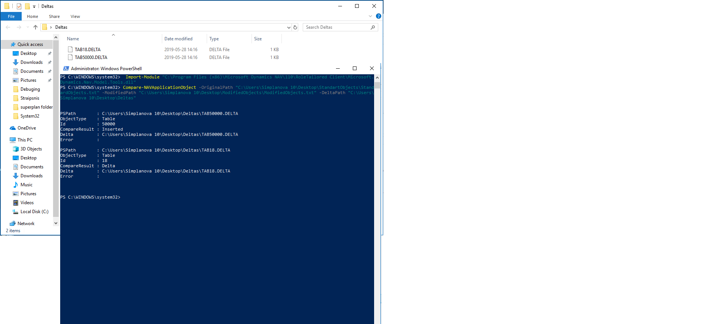Expand the address bar history dropdown
Viewport: 709px width, 324px height.
289,27
